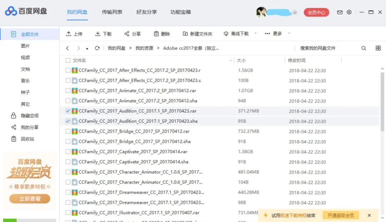
Task: Open the more (更多) menu
Action: tap(273, 33)
